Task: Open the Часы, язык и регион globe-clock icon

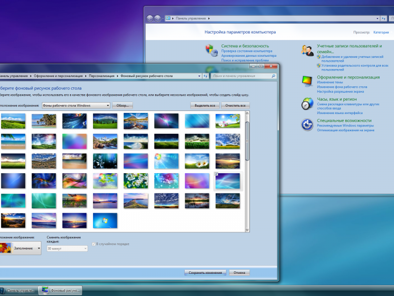Action: click(307, 104)
